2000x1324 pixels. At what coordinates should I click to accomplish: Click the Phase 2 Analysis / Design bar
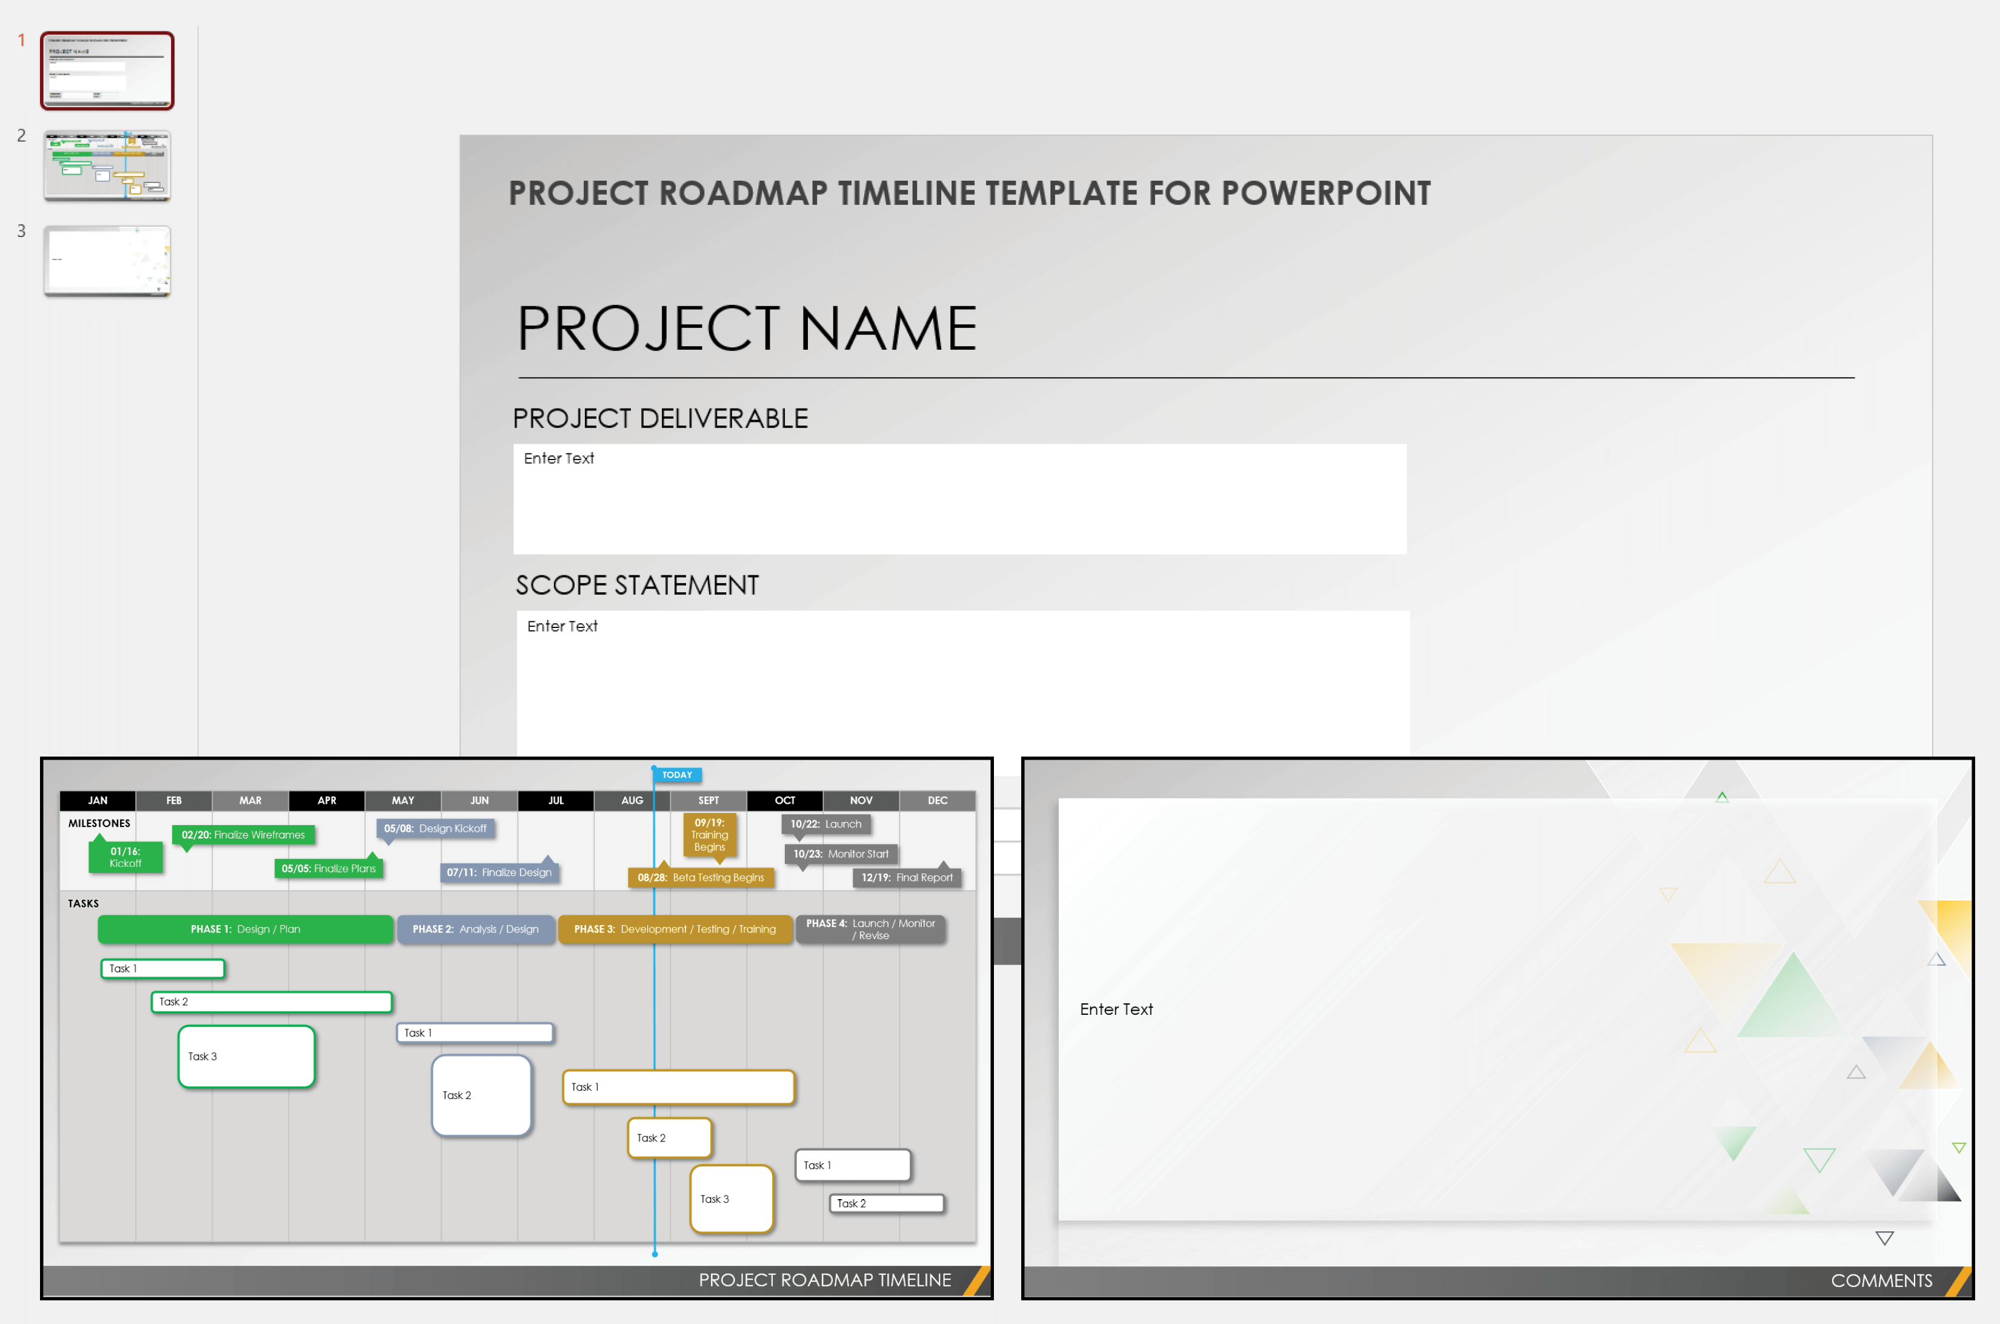475,929
